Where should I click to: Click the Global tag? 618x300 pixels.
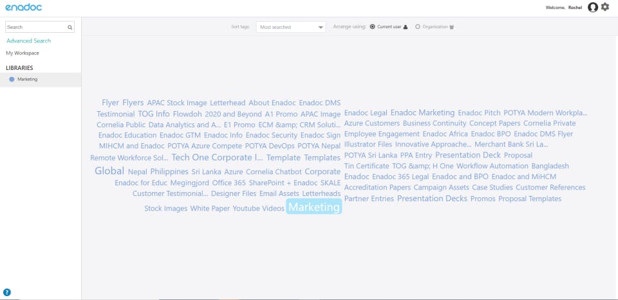click(109, 171)
